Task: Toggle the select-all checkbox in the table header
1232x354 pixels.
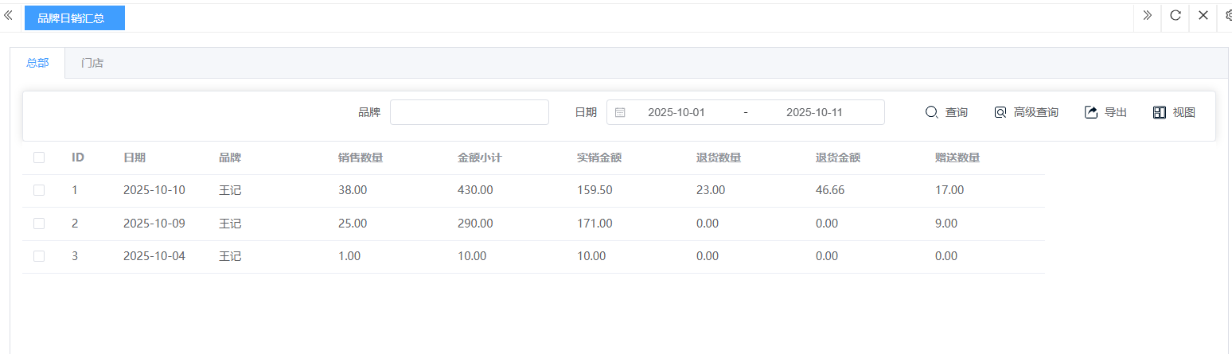Action: 39,158
